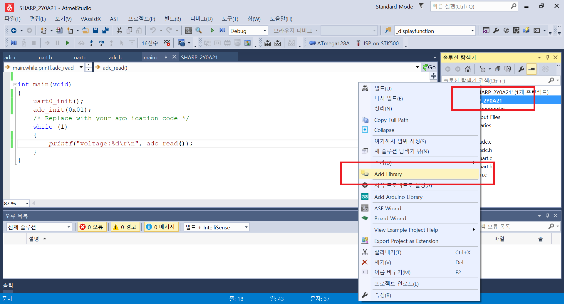
Task: Click the ATmega128A device chip button
Action: 329,43
